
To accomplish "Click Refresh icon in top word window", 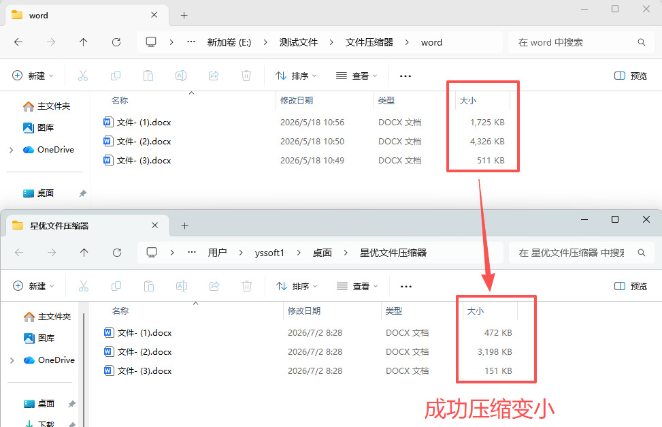I will coord(116,42).
